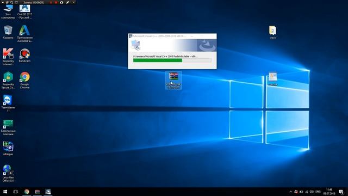This screenshot has width=348, height=196.
Task: Open the Action Center notifications icon
Action: [341, 192]
